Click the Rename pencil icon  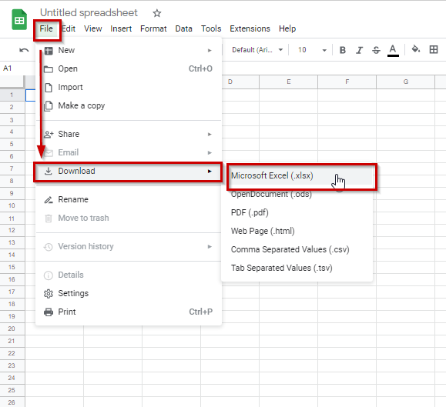49,200
